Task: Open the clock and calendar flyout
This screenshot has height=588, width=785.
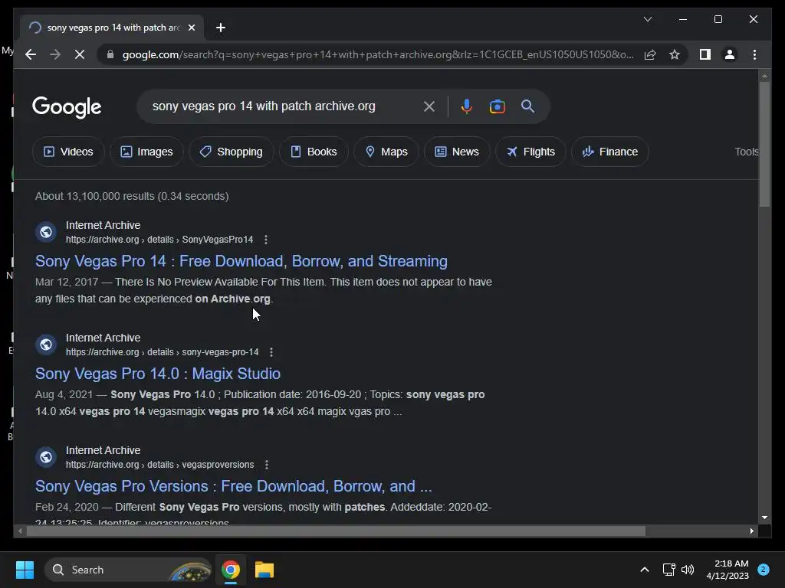Action: [x=728, y=570]
